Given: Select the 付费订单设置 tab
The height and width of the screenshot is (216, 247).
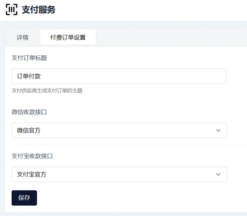Looking at the screenshot, I should click(68, 38).
